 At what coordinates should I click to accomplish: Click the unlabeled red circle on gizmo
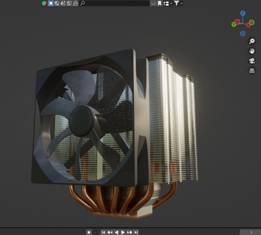click(238, 22)
